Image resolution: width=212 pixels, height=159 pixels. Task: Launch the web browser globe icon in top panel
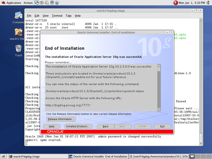pos(36,2)
